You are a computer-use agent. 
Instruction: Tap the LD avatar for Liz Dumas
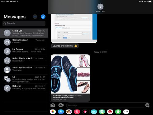click(7, 52)
